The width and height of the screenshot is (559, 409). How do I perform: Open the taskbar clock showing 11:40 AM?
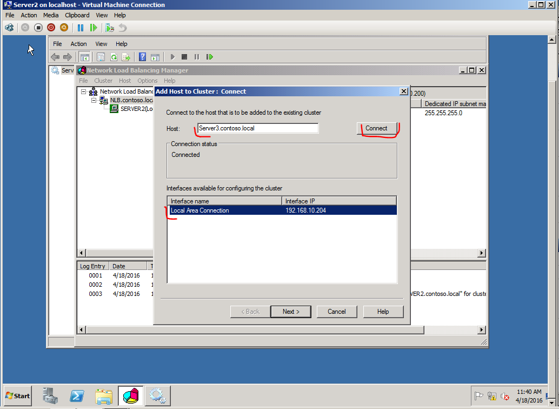[529, 396]
